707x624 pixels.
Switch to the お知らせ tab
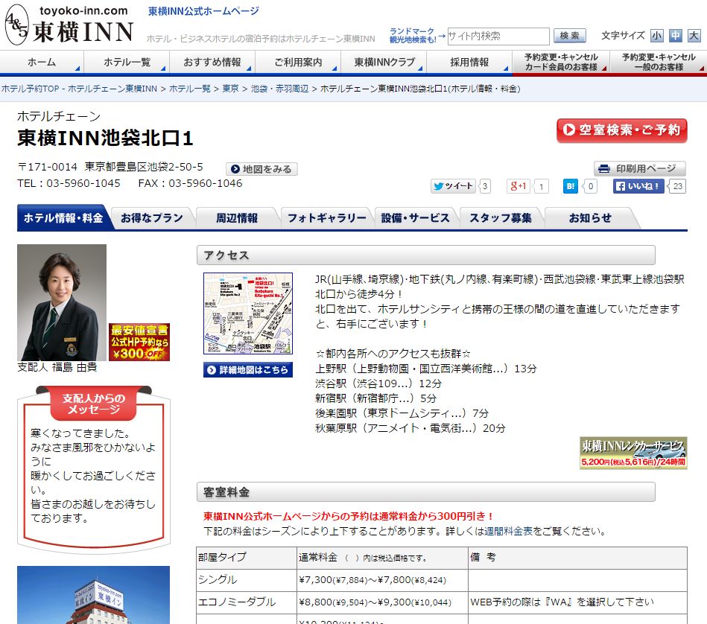tap(590, 218)
